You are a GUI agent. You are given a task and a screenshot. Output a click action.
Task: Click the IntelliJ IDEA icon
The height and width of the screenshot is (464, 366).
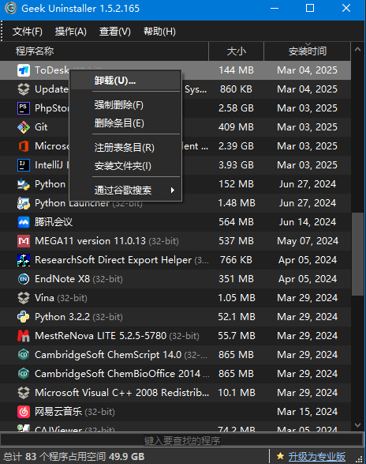(24, 165)
